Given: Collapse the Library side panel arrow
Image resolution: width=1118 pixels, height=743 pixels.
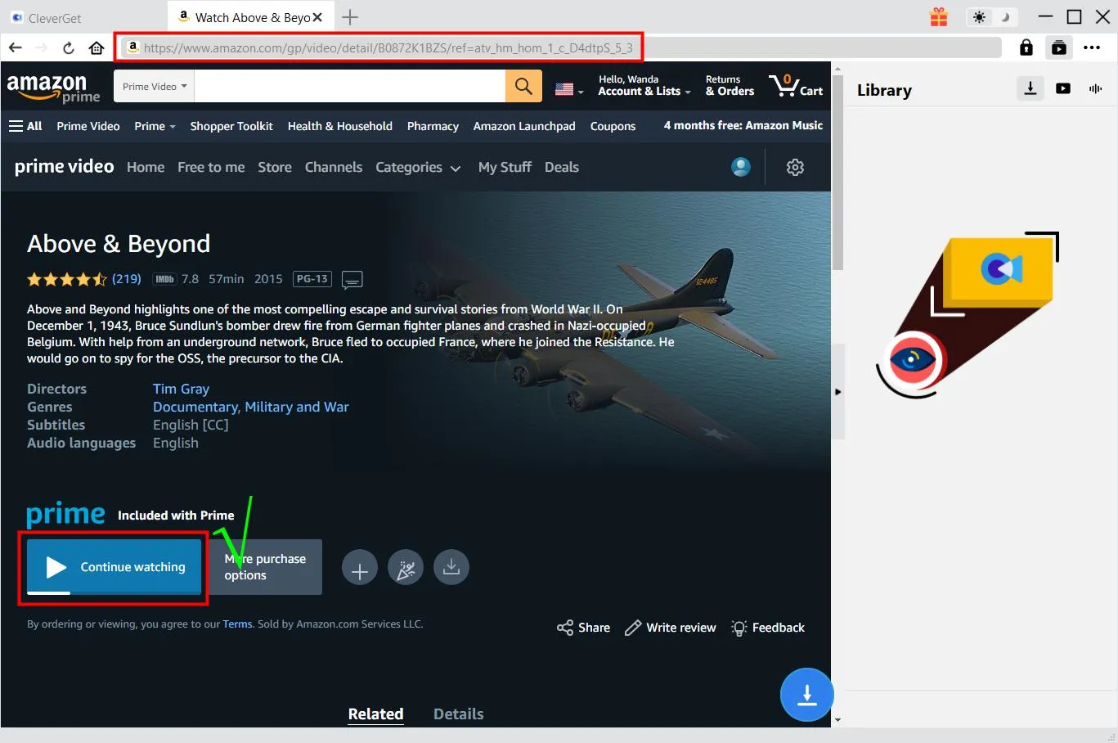Looking at the screenshot, I should click(x=837, y=392).
